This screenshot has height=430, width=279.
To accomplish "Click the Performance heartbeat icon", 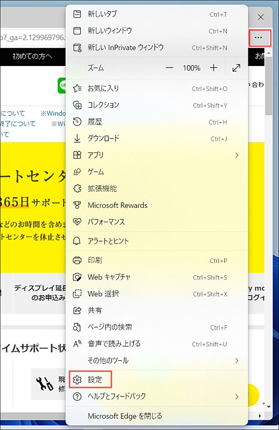I will click(x=77, y=222).
